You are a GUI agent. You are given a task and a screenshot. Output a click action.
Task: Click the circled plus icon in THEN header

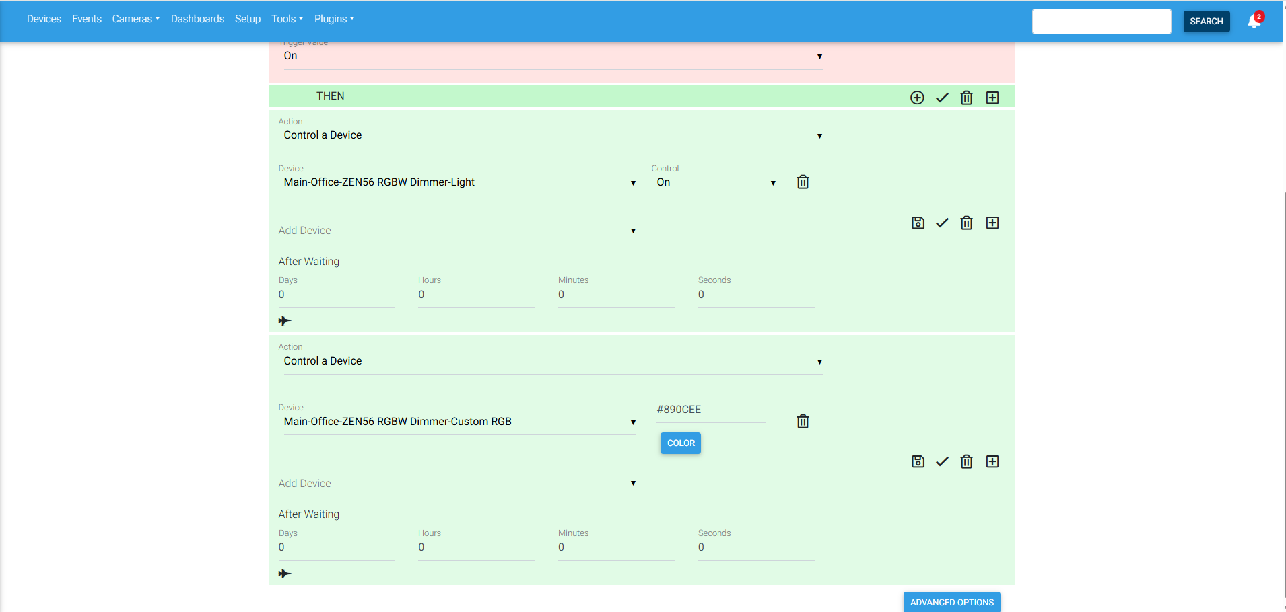[x=917, y=98]
